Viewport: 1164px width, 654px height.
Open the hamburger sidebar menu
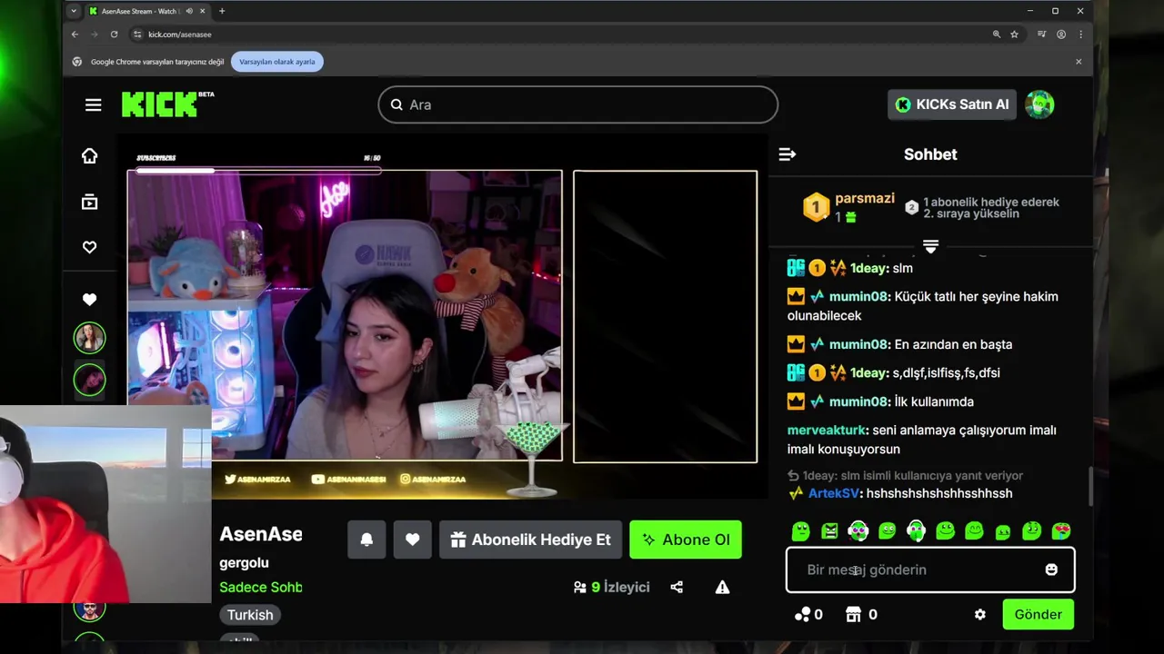[x=93, y=104]
